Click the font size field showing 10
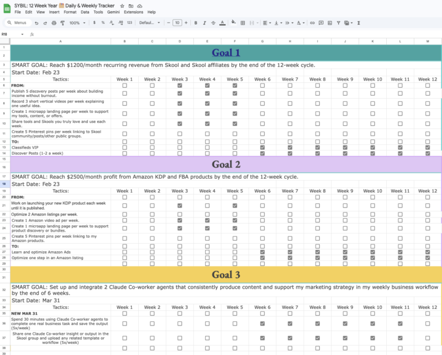This screenshot has height=355, width=442. (177, 23)
